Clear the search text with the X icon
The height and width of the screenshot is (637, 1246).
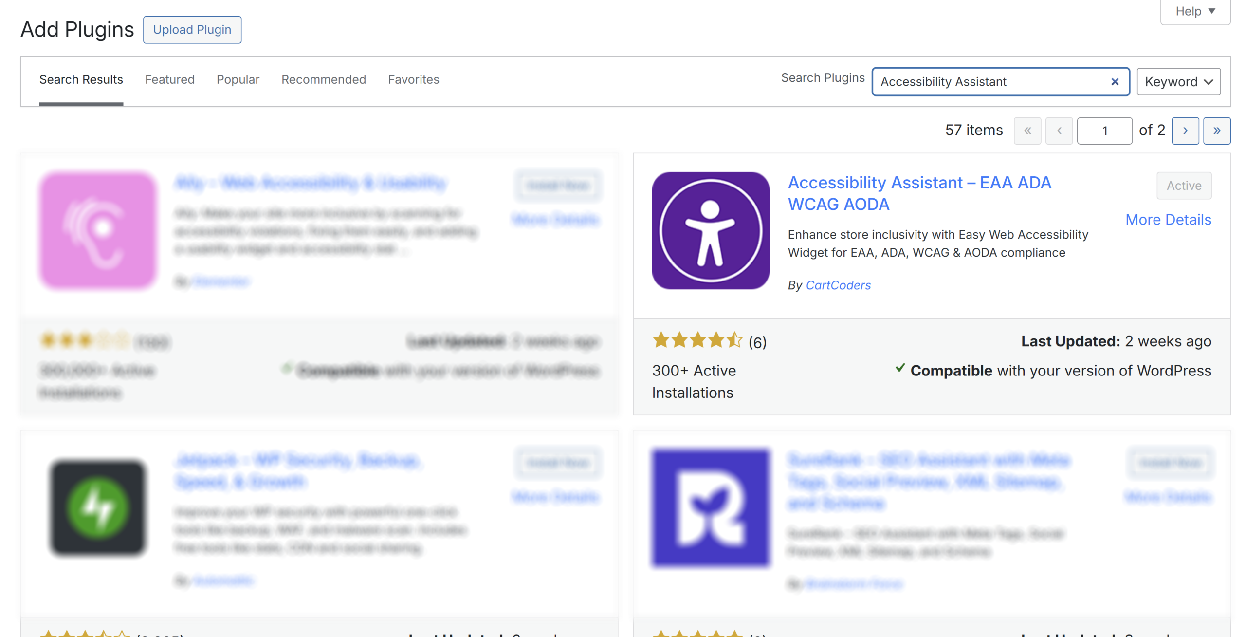[x=1115, y=82]
